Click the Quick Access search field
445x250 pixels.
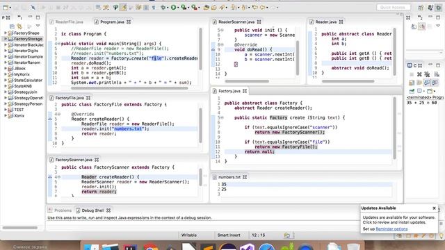[394, 8]
